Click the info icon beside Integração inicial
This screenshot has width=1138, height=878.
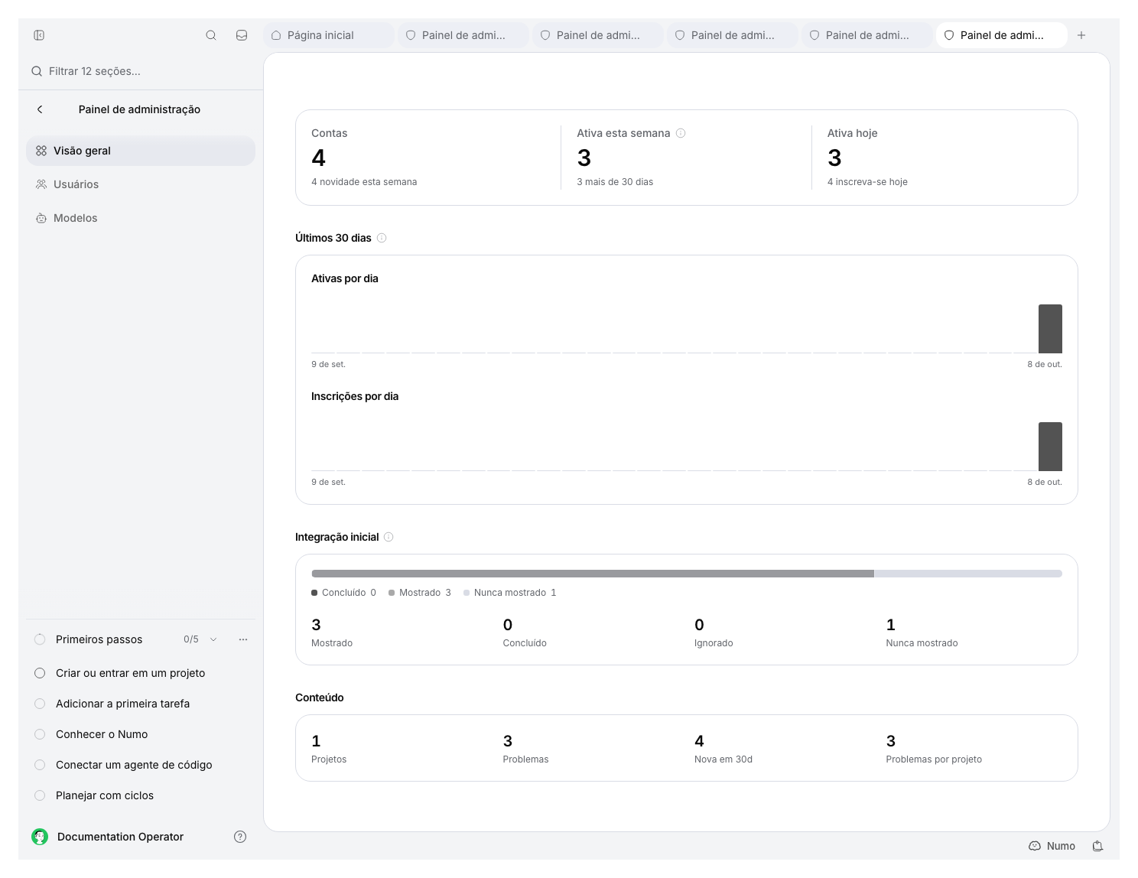tap(389, 537)
